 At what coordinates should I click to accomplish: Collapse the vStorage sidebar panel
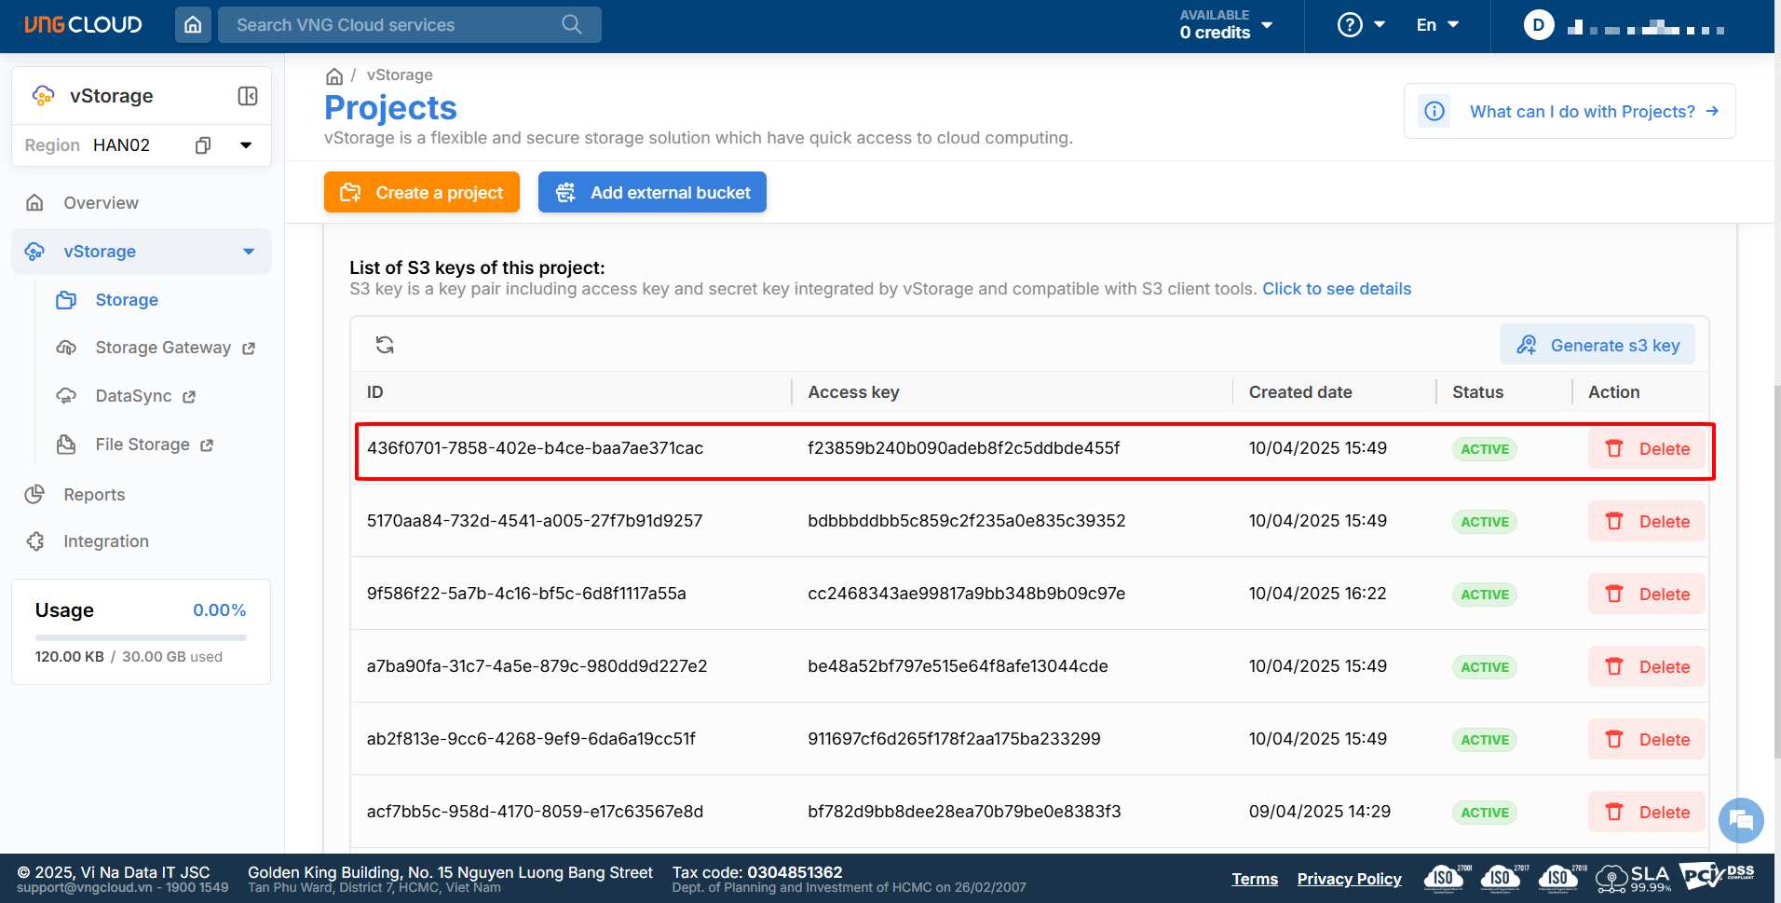point(248,96)
